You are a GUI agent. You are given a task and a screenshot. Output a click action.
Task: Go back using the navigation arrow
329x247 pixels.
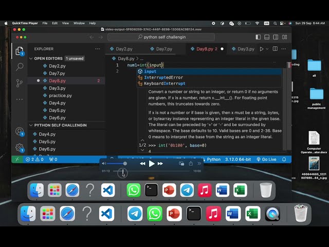click(92, 37)
